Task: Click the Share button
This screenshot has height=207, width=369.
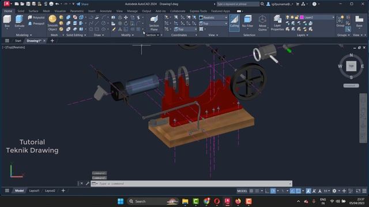Action: pos(82,4)
